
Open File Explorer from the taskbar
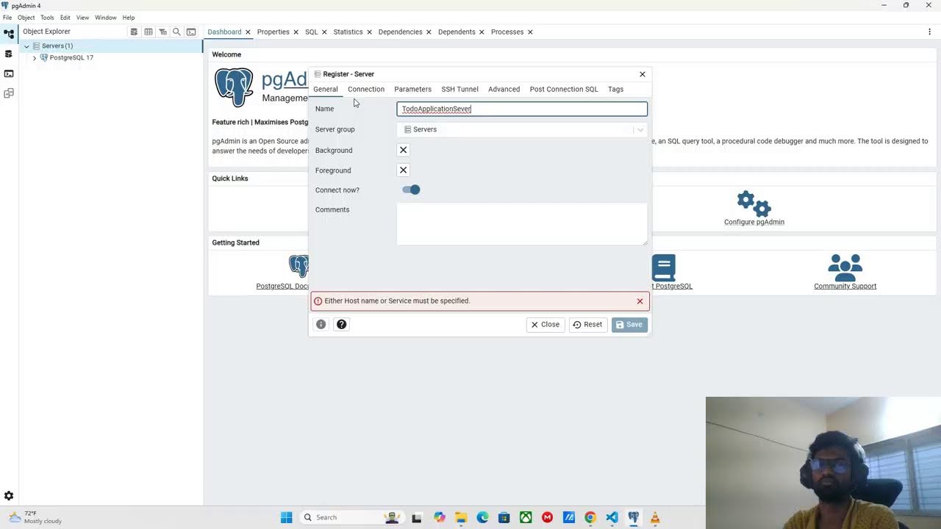click(460, 517)
